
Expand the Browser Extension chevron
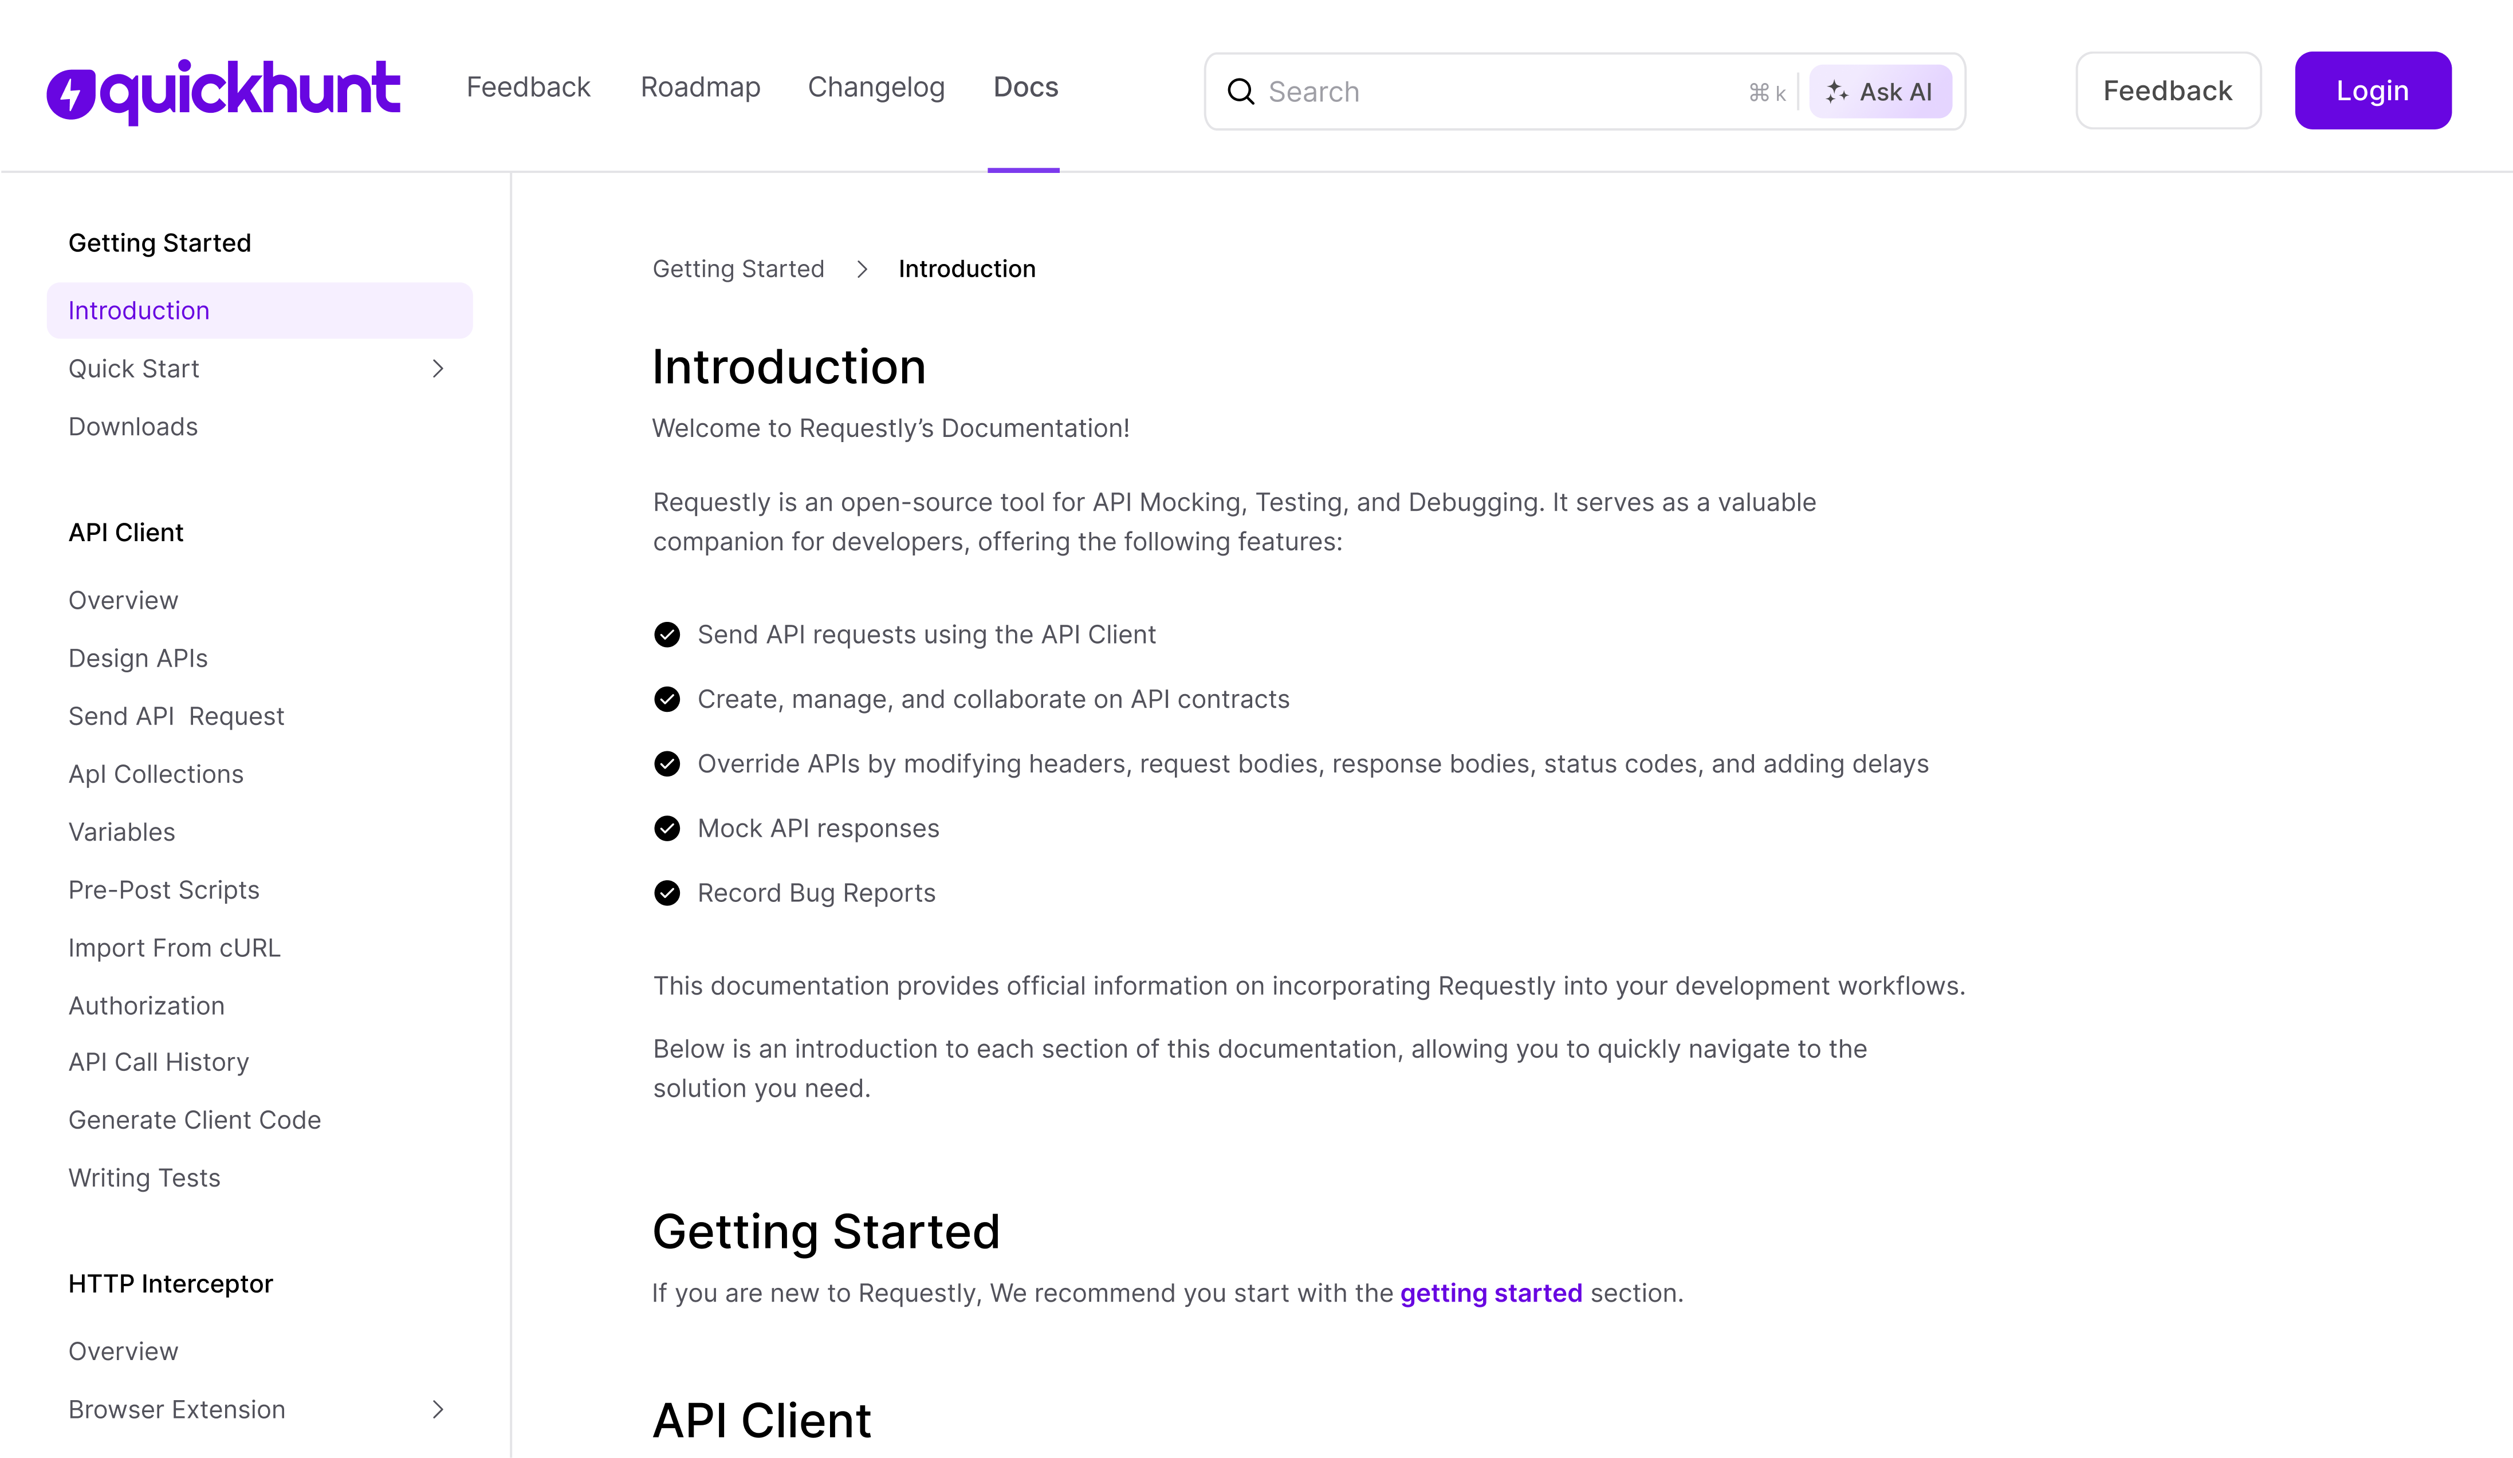click(x=438, y=1409)
